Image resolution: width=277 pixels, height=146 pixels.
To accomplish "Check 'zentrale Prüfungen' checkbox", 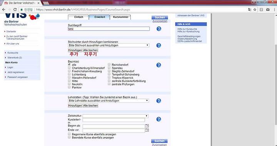I will pyautogui.click(x=109, y=84).
